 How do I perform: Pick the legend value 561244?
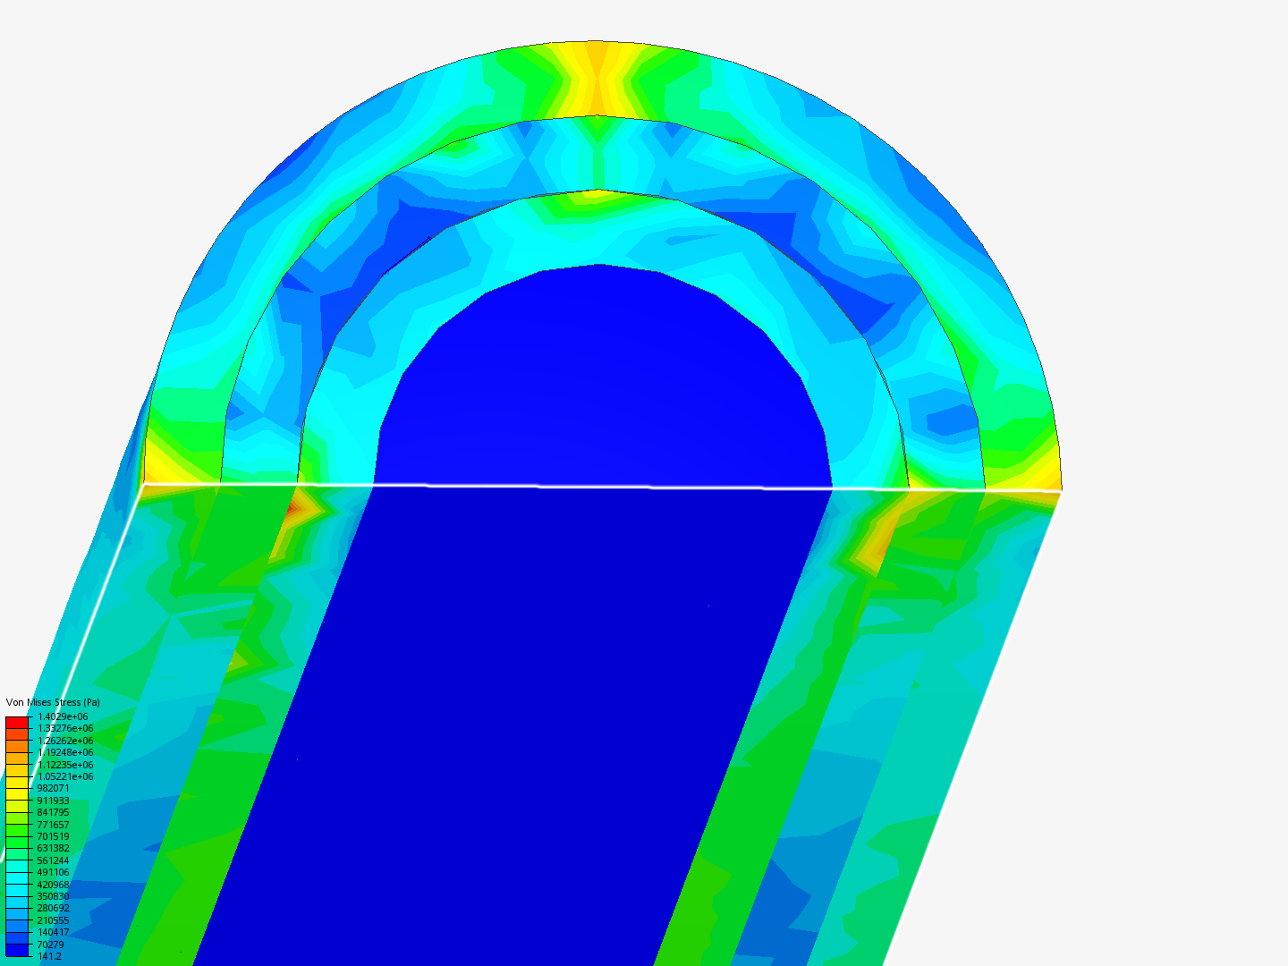pos(53,860)
